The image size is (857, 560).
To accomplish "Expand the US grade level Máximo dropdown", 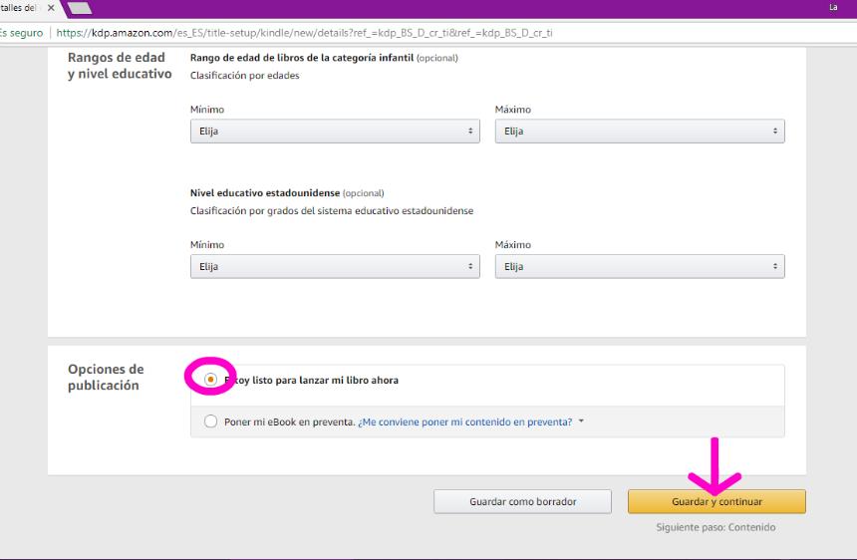I will tap(639, 267).
